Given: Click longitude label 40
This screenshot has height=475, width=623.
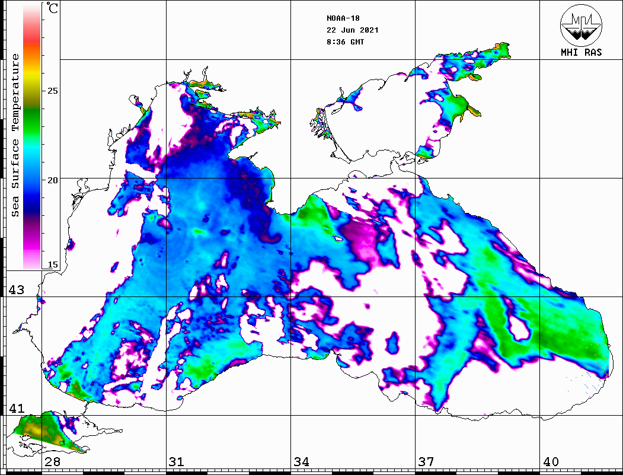Looking at the screenshot, I should (x=551, y=462).
